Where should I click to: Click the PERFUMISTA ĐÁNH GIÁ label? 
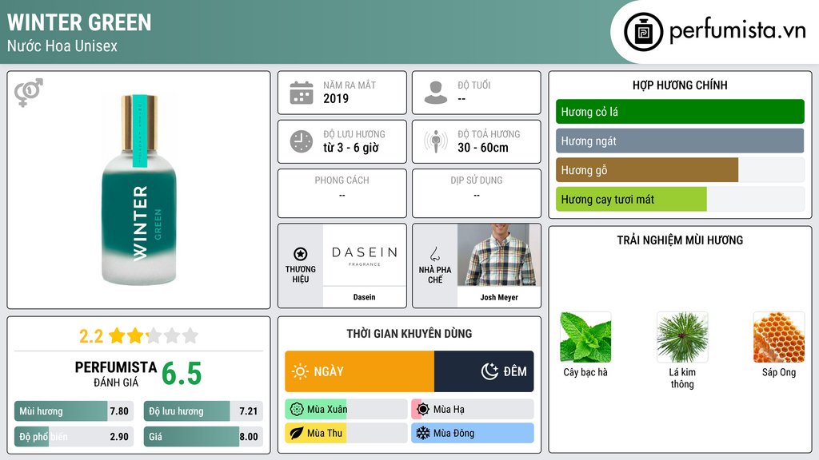coord(115,374)
